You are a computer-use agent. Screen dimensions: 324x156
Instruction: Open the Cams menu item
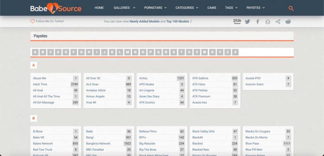coord(212,8)
